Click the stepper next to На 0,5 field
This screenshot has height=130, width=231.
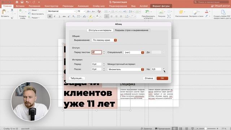(x=164, y=69)
